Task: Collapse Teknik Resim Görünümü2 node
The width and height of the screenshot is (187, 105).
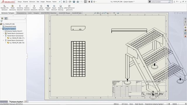Action: [x=3, y=36]
